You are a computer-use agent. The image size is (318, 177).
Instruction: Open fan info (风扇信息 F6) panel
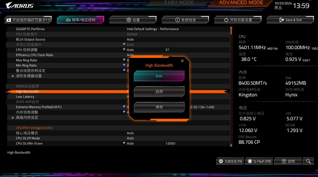pos(231,162)
